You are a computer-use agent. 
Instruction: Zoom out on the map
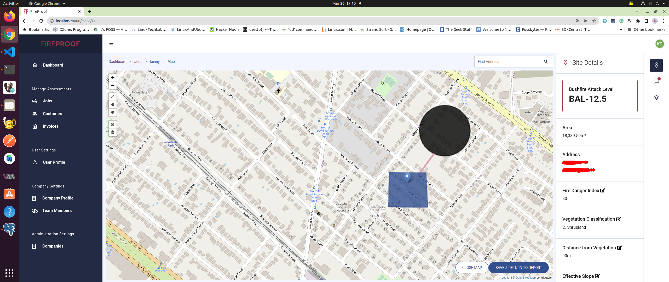pos(113,85)
